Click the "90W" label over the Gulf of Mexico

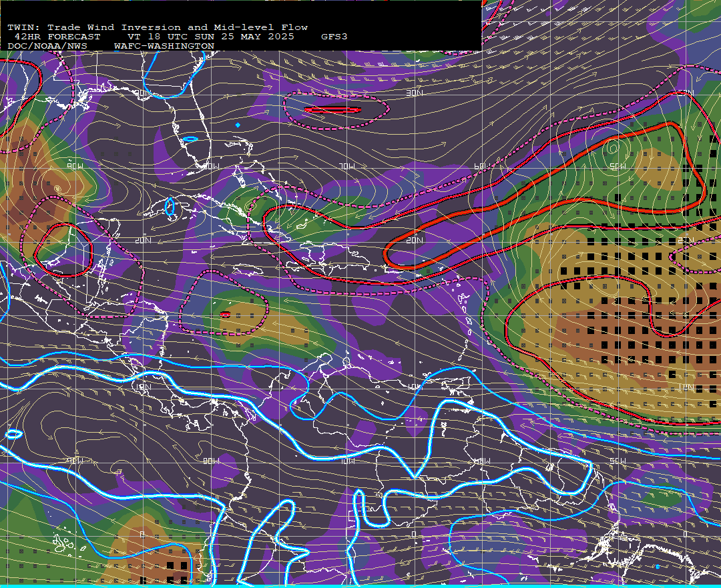tap(75, 166)
